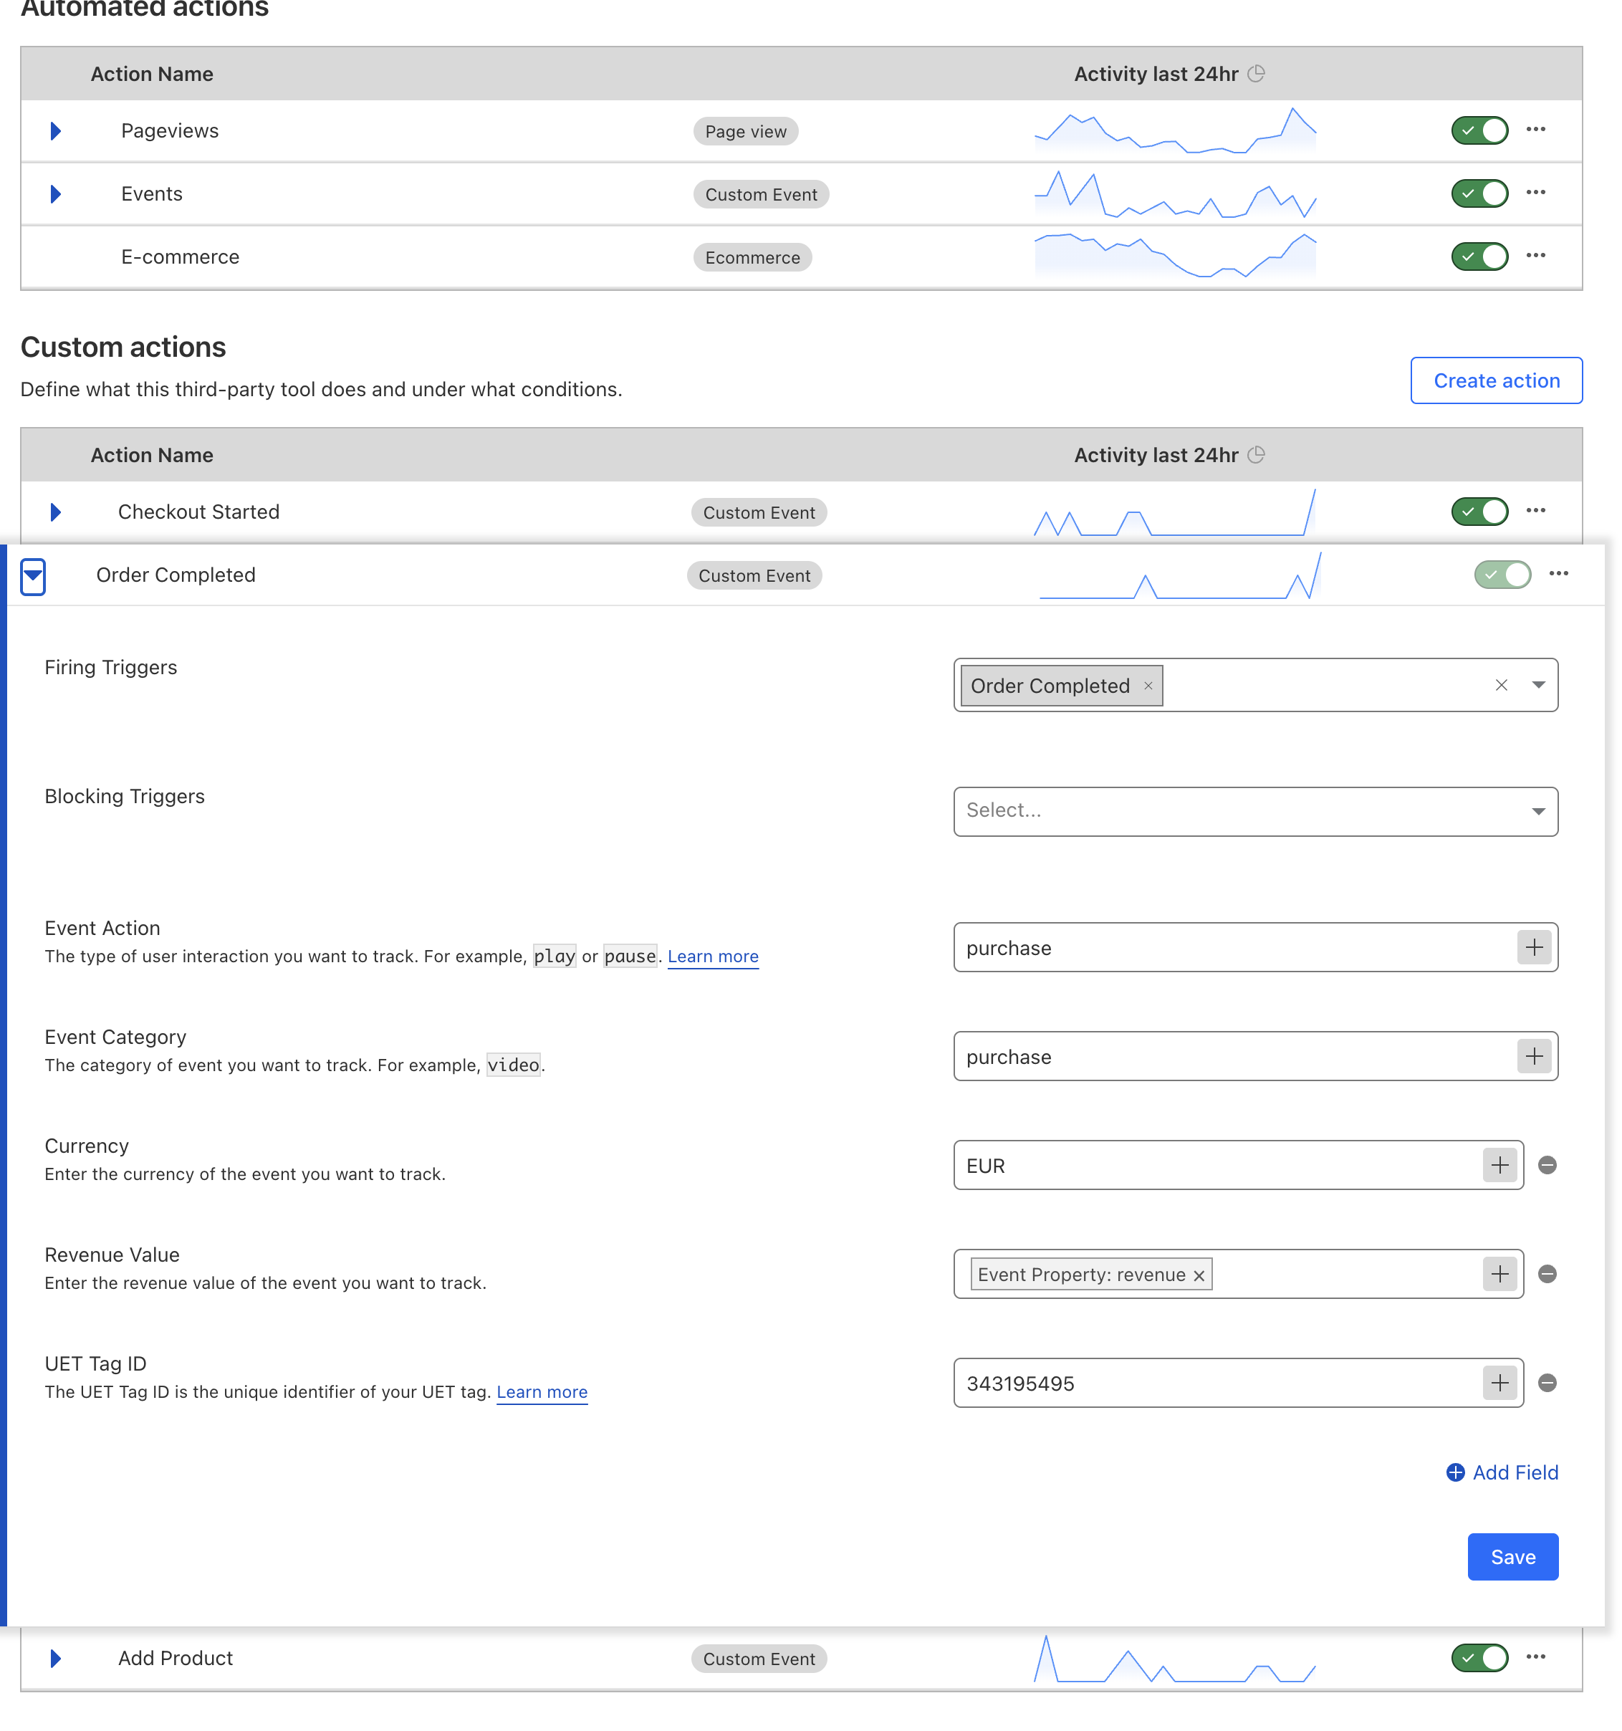Open the Events row three-dot menu
This screenshot has height=1731, width=1622.
(x=1535, y=193)
